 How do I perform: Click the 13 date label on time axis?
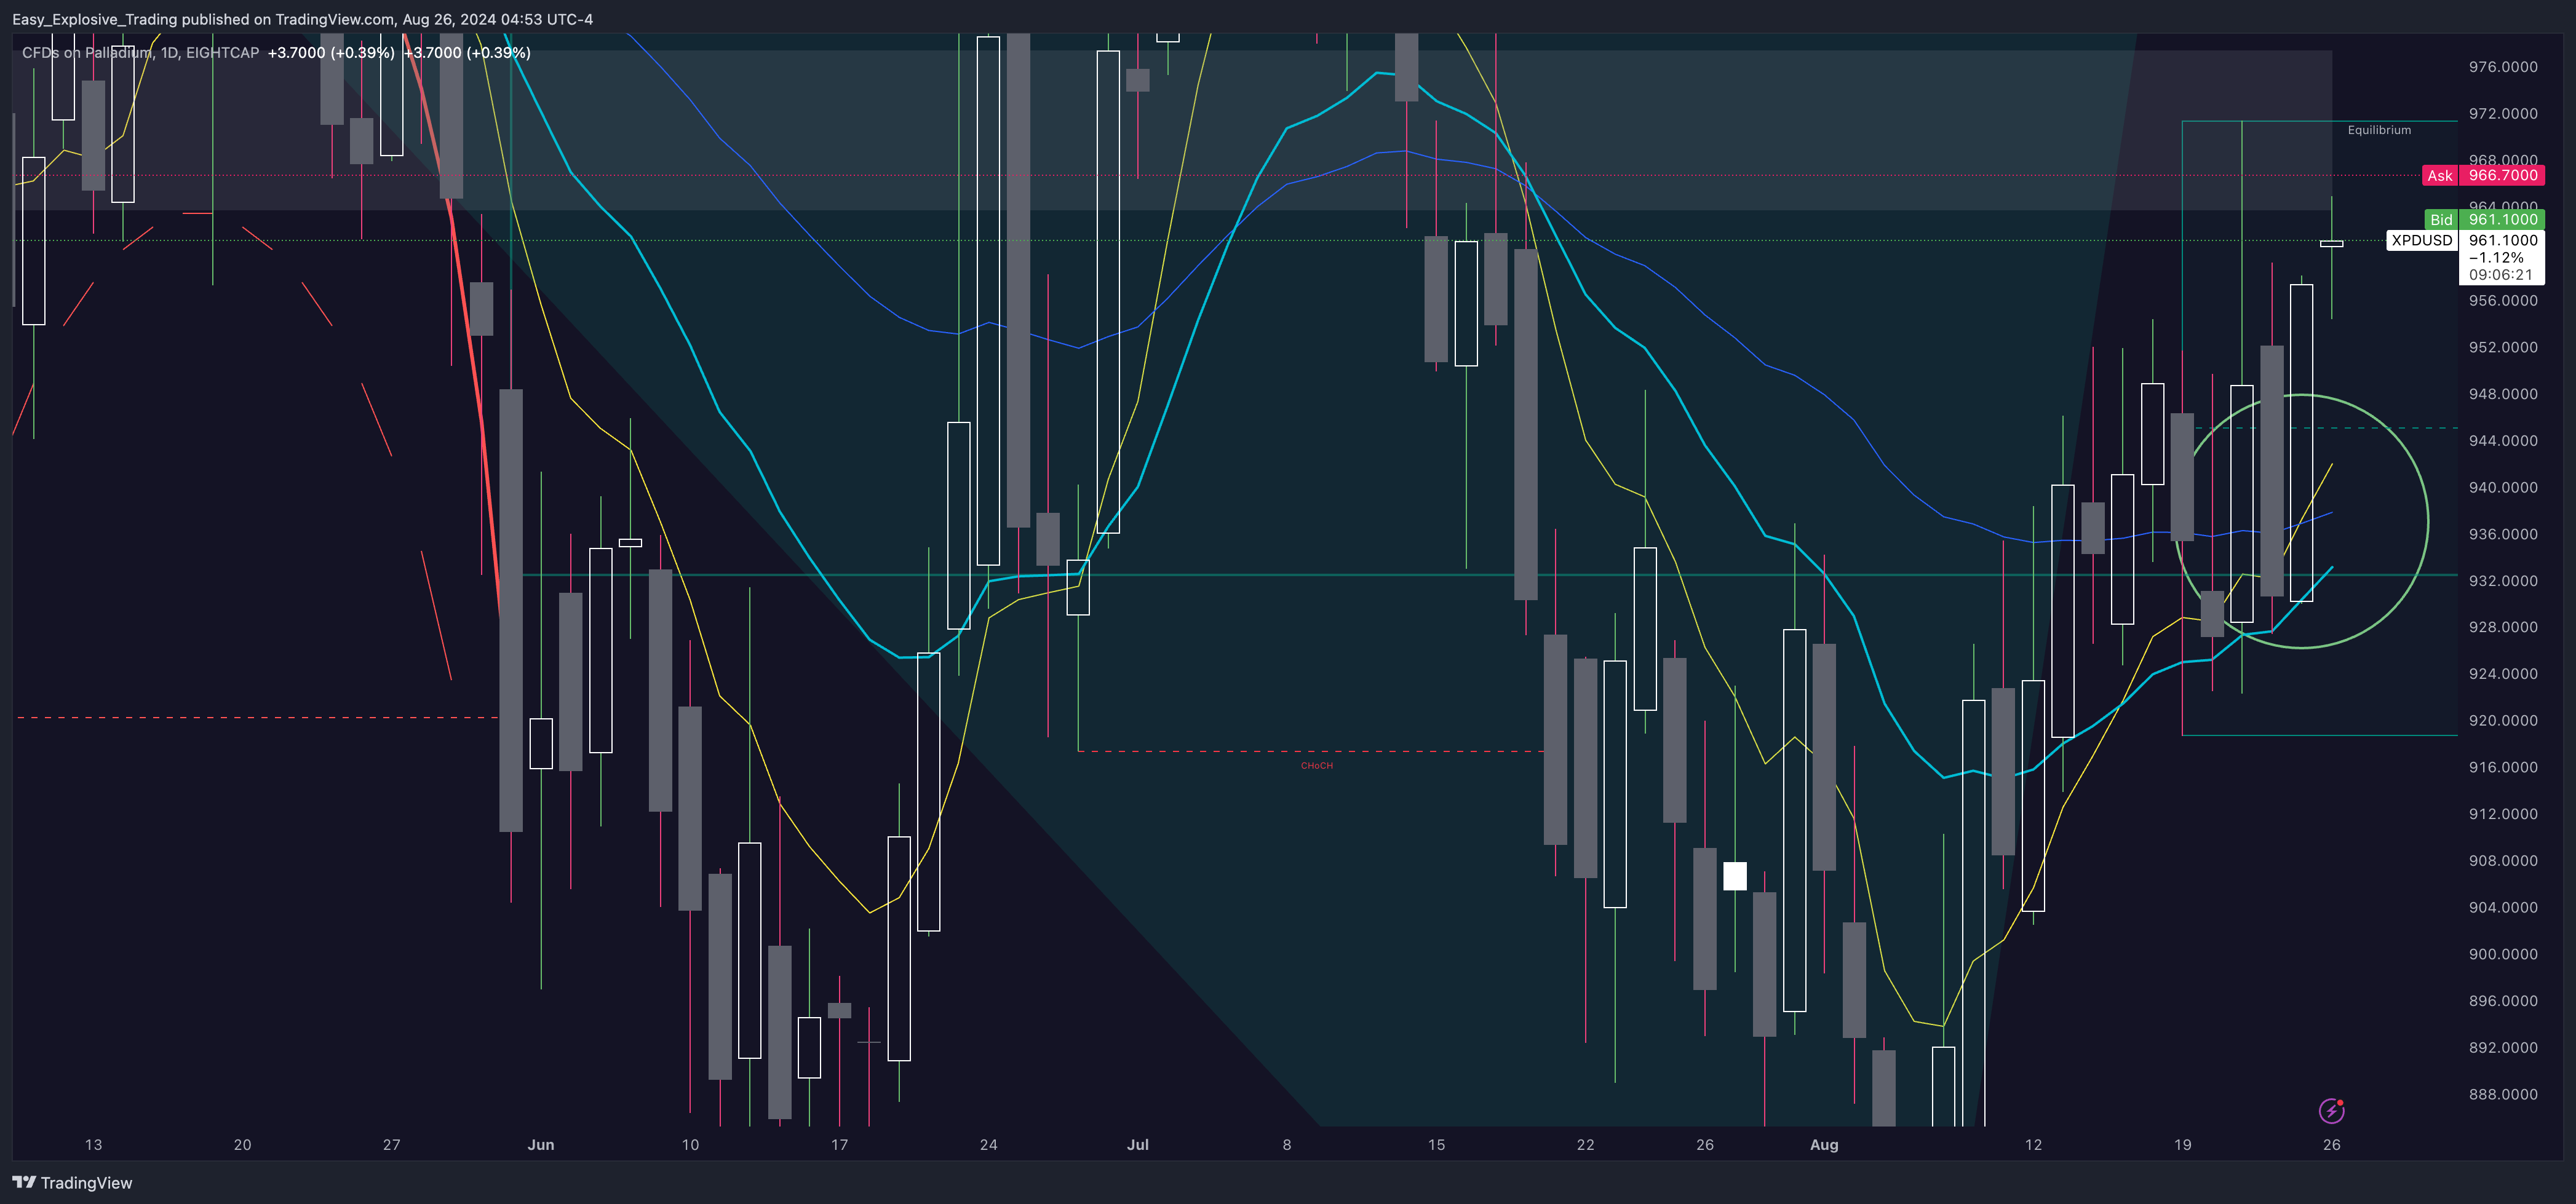[93, 1145]
